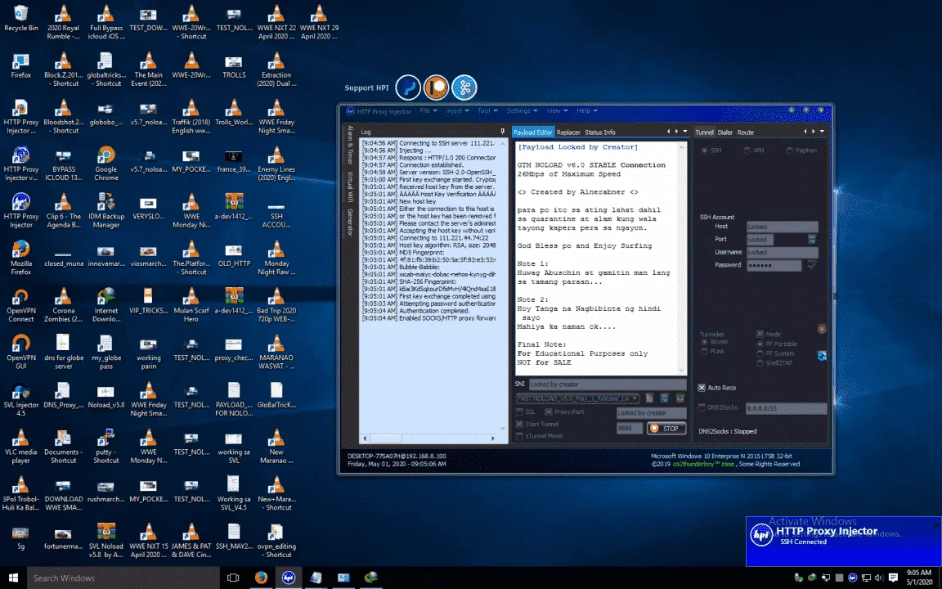
Task: Click the checkmark icon beside Password field
Action: click(x=812, y=265)
